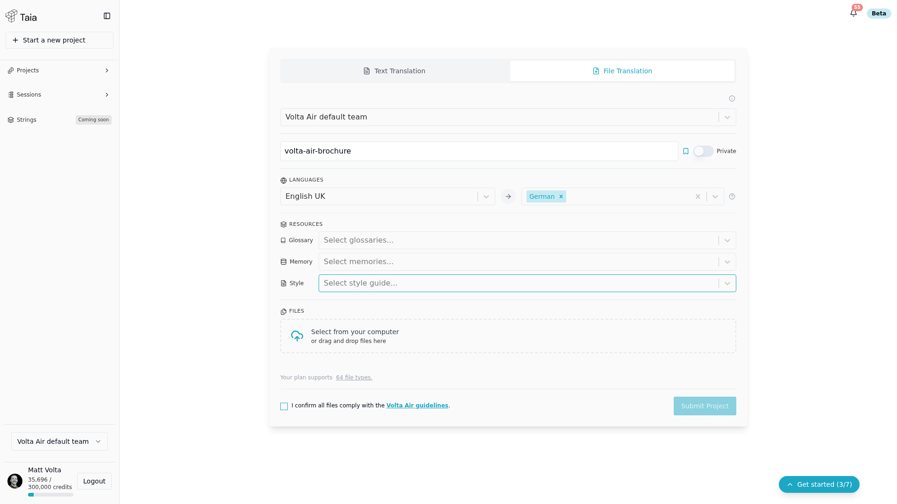Click the Memory database icon
Image resolution: width=897 pixels, height=504 pixels.
click(x=284, y=262)
